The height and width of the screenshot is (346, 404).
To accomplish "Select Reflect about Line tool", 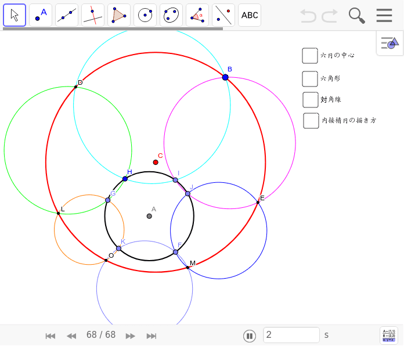I will click(223, 15).
